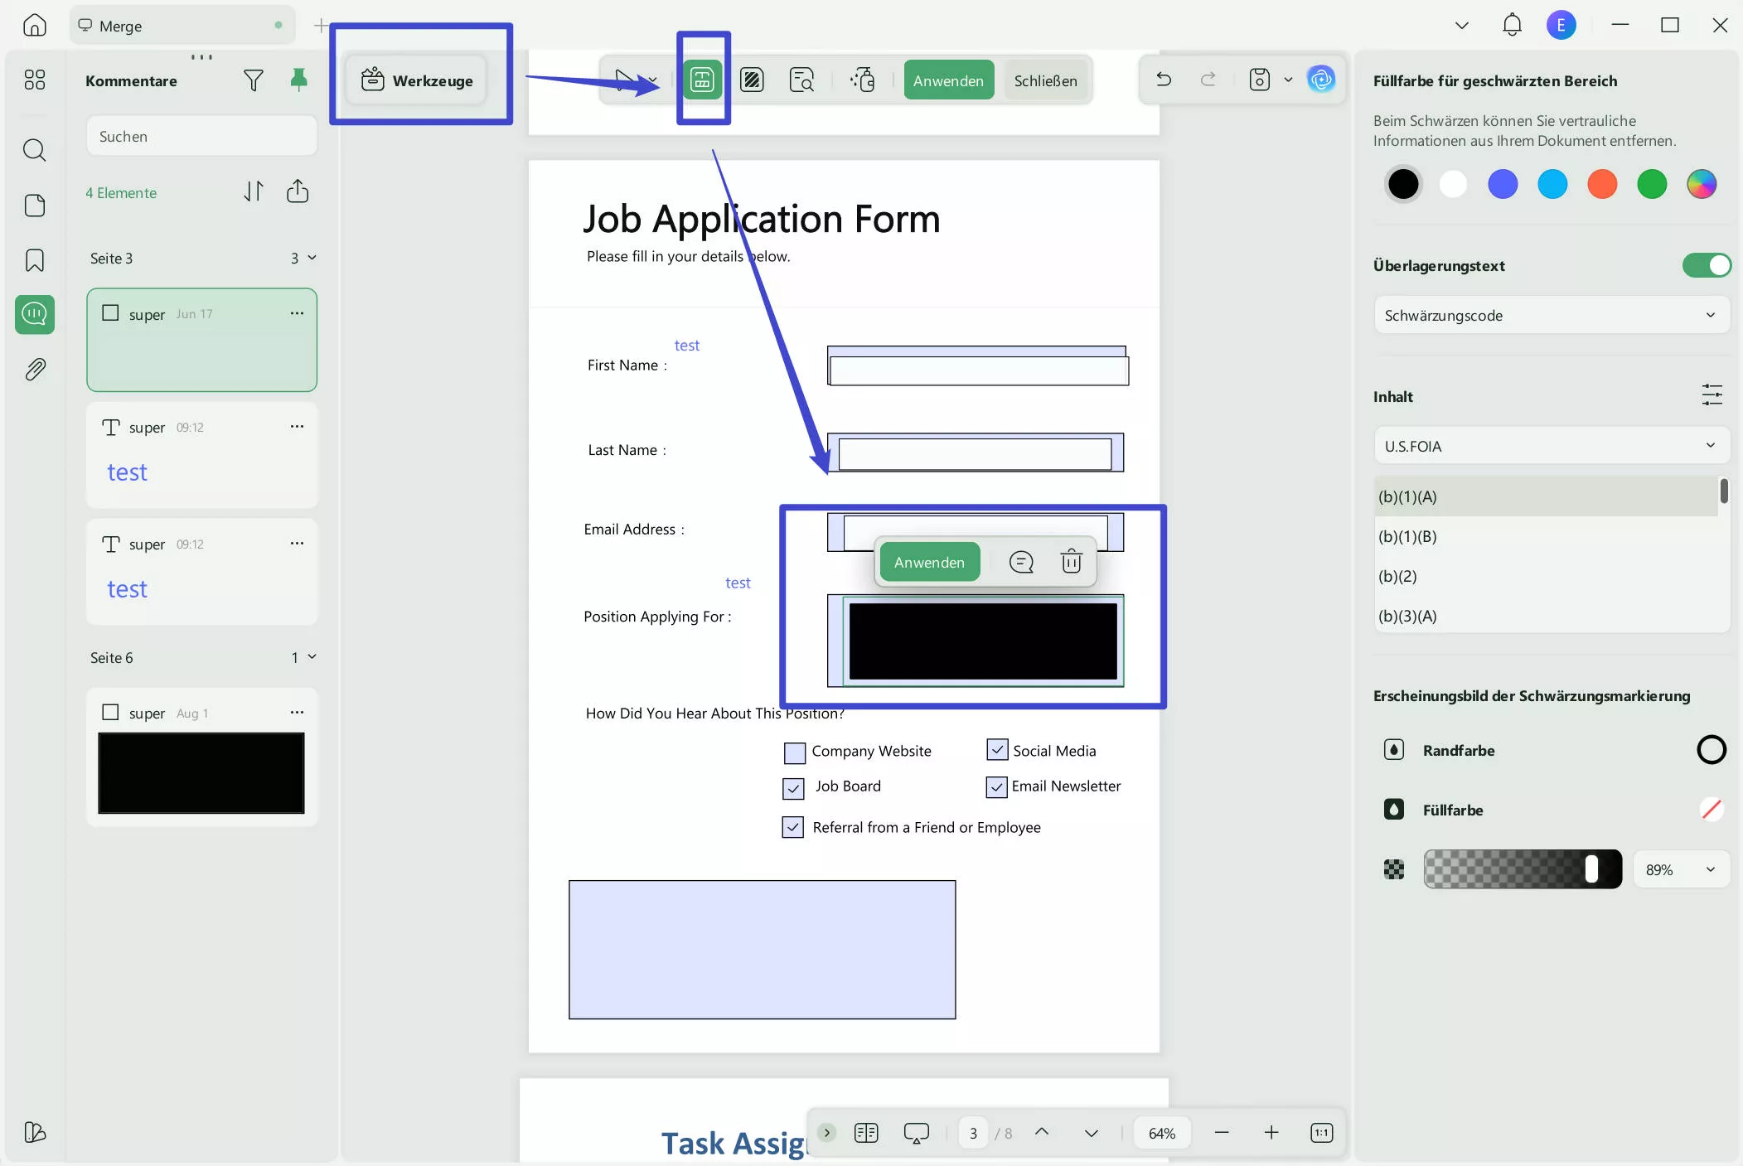1743x1166 pixels.
Task: Open the Schwärzungscode dropdown
Action: coord(1552,315)
